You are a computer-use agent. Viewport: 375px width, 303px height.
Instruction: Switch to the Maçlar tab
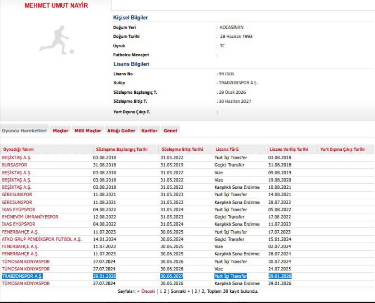(x=60, y=131)
